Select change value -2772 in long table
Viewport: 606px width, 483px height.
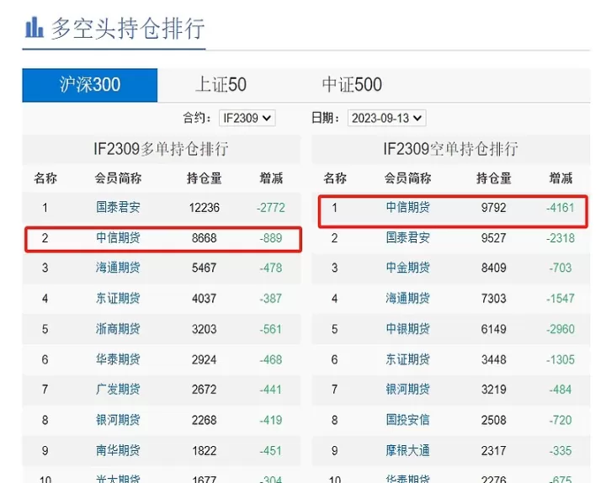271,208
